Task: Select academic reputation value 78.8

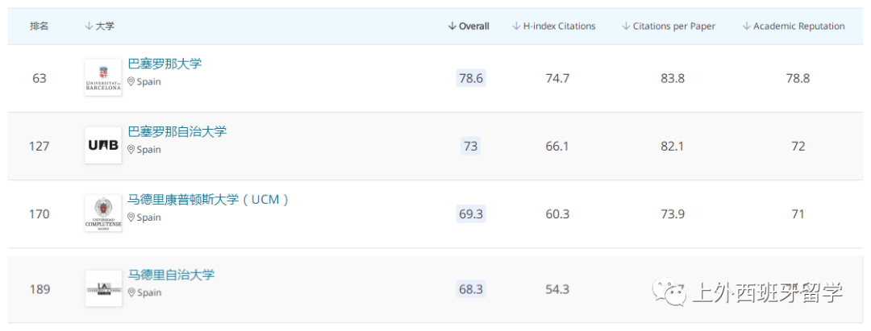Action: [798, 78]
